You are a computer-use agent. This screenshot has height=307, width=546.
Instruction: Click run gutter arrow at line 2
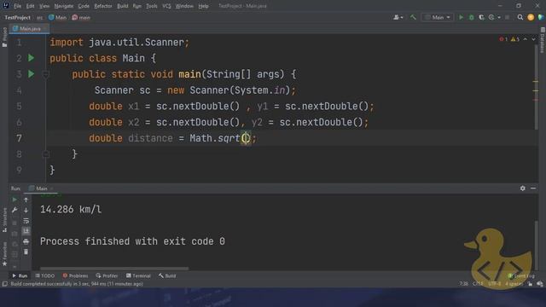pyautogui.click(x=31, y=58)
